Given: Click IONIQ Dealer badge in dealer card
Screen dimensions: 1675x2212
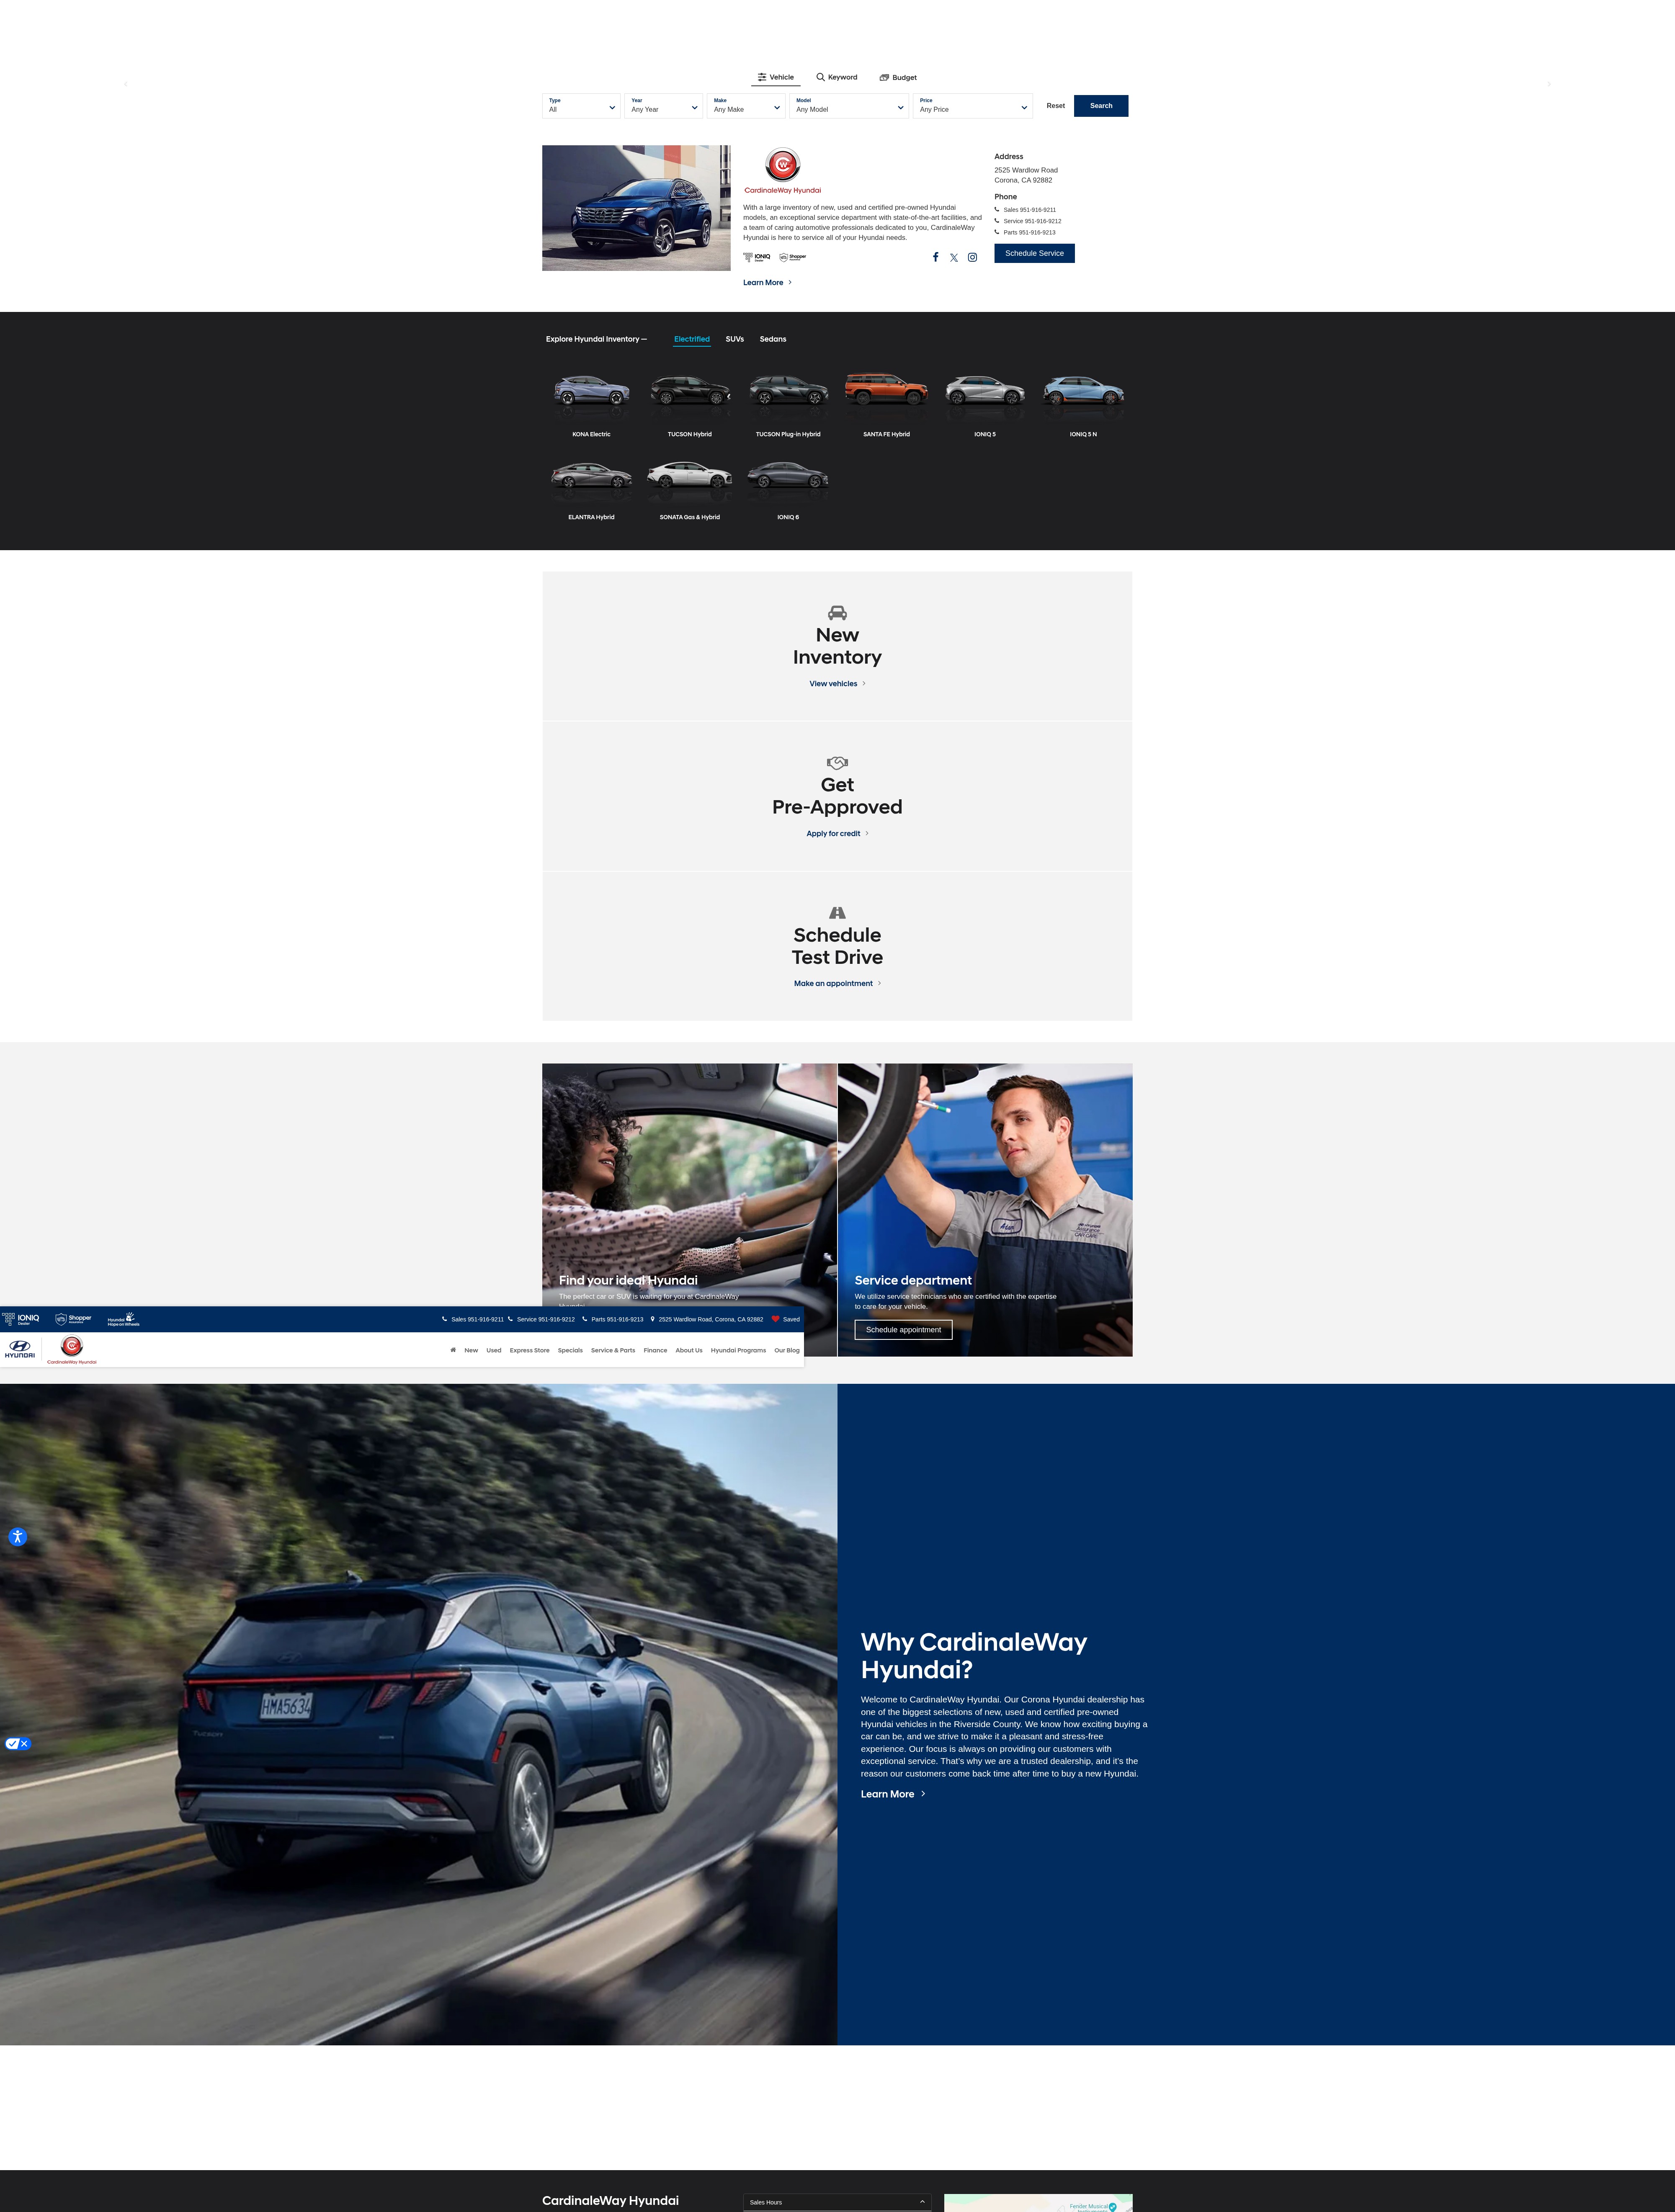Looking at the screenshot, I should 757,257.
